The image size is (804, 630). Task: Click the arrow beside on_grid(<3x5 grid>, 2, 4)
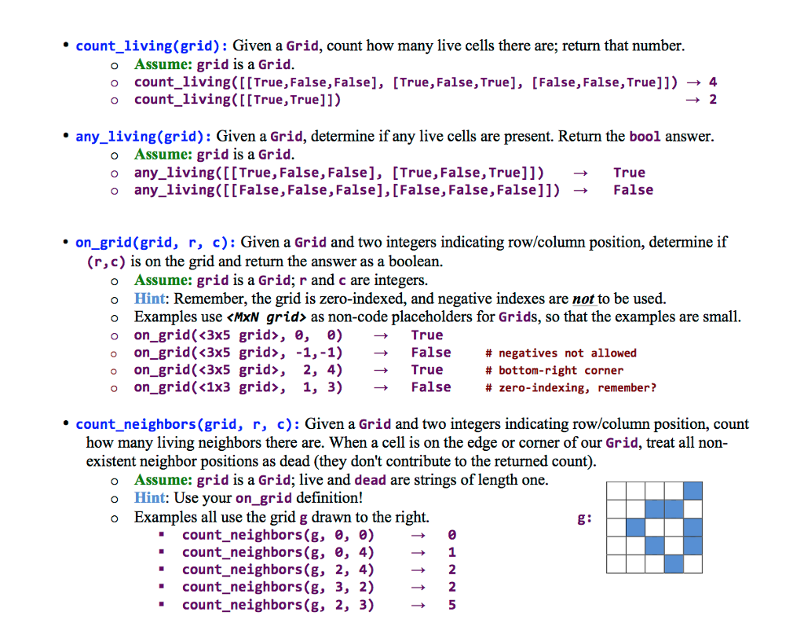381,369
